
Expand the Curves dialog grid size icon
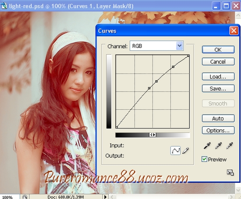[x=230, y=172]
